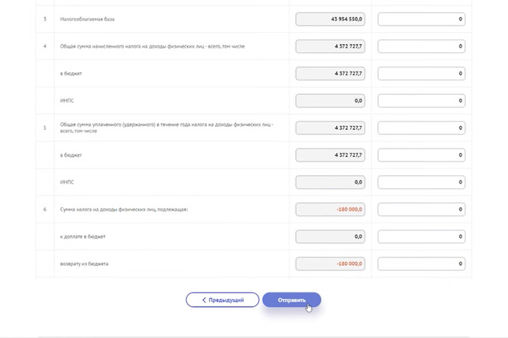508x338 pixels.
Task: Select the возврату из бюджета -180 000,0 field
Action: click(330, 263)
